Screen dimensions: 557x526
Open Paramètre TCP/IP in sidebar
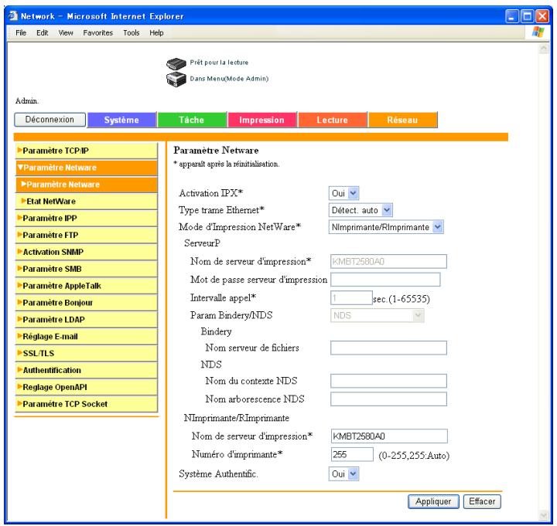87,151
